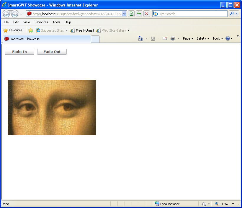Minimize the Internet Explorer window
Image resolution: width=242 pixels, height=208 pixels.
click(223, 5)
